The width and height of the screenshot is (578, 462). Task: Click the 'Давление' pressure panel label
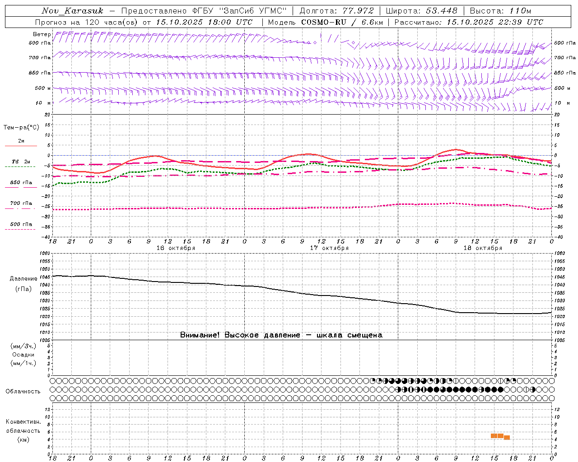click(x=23, y=279)
